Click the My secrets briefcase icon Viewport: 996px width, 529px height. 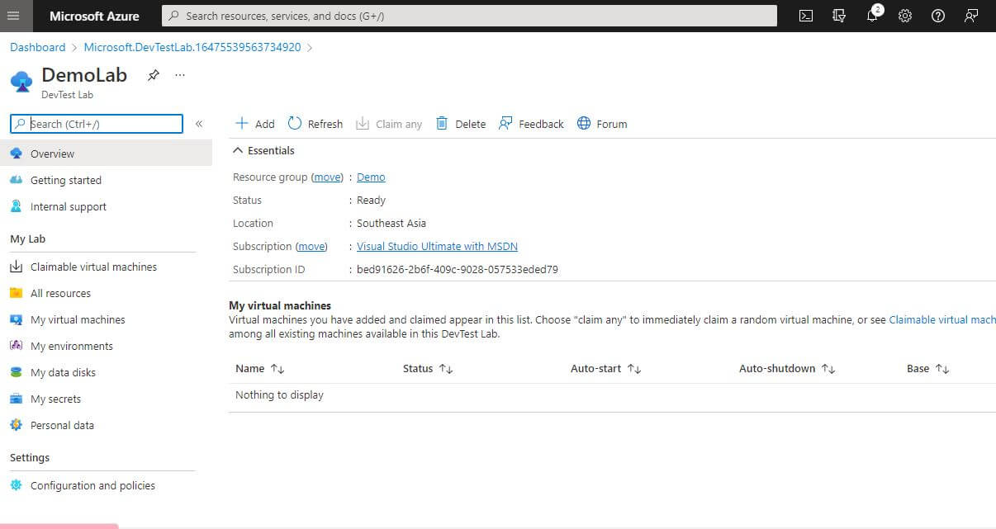(x=16, y=399)
